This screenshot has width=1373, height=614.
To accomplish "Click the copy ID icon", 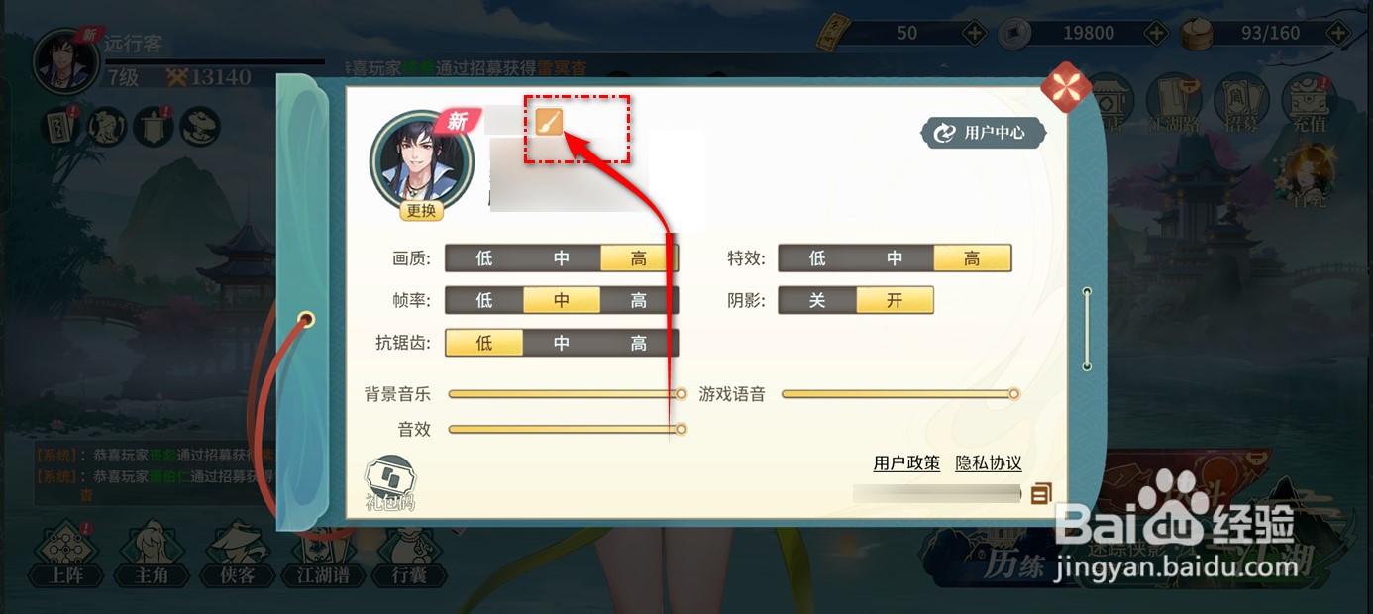I will (1040, 493).
